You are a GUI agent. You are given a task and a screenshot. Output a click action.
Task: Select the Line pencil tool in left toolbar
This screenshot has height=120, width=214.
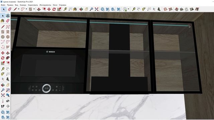click(3, 27)
